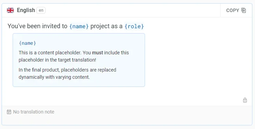255x129 pixels.
Task: Click the "project as a" source text
Action: click(106, 26)
